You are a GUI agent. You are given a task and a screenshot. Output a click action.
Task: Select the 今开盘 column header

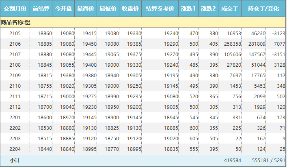63,8
